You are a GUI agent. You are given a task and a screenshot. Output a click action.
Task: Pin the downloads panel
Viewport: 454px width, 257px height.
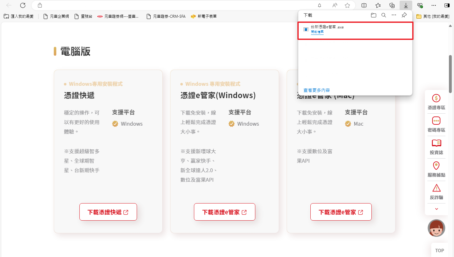click(x=404, y=15)
